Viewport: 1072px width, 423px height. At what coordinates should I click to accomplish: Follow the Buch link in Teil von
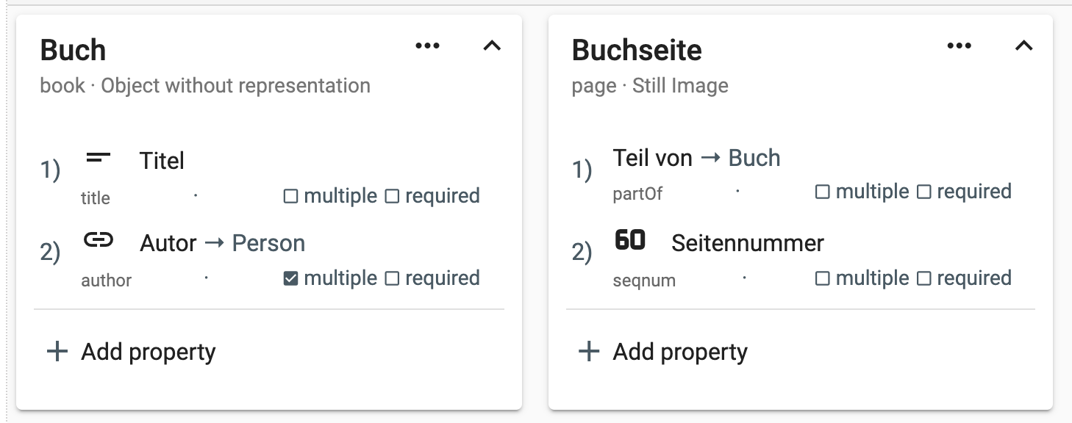click(754, 158)
